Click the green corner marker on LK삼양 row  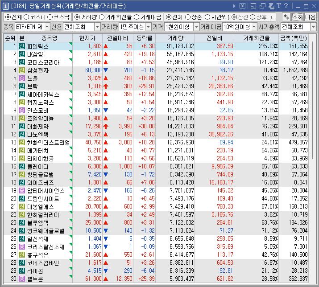[71, 52]
